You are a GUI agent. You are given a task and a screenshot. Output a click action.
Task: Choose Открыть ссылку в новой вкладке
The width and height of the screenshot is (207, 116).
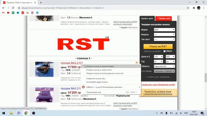111,66
